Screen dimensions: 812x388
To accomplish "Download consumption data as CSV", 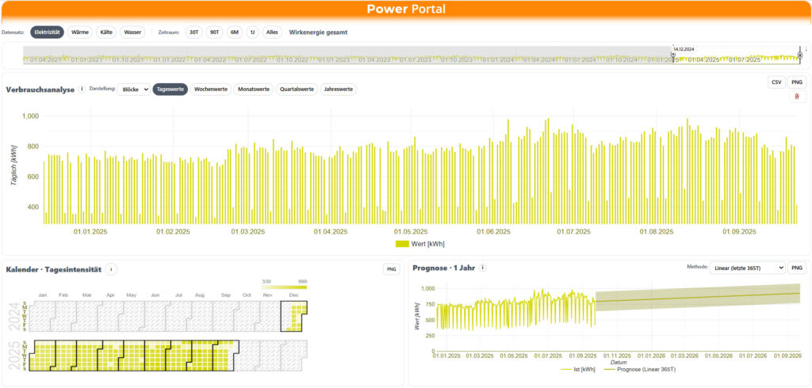I will (776, 82).
